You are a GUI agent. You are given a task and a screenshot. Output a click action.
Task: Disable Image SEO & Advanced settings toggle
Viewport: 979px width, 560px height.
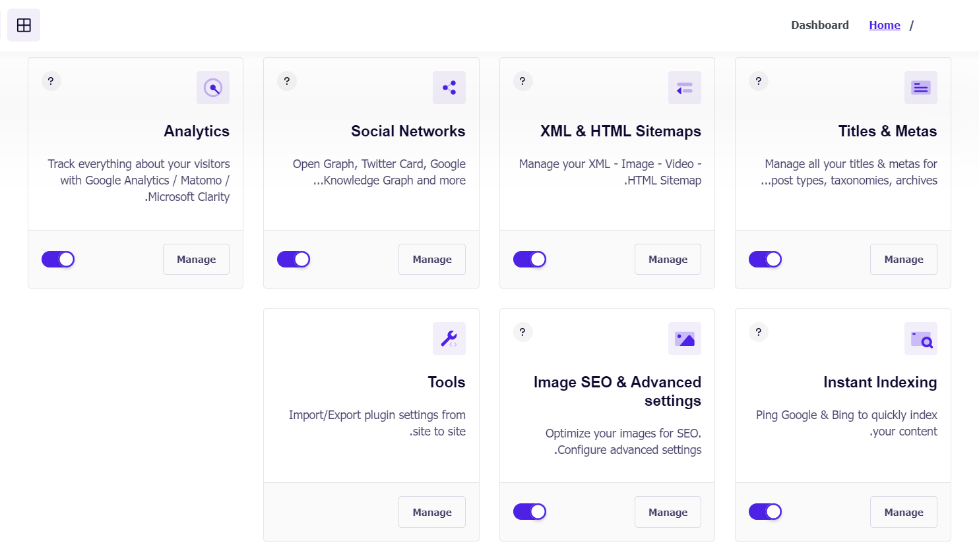[530, 512]
